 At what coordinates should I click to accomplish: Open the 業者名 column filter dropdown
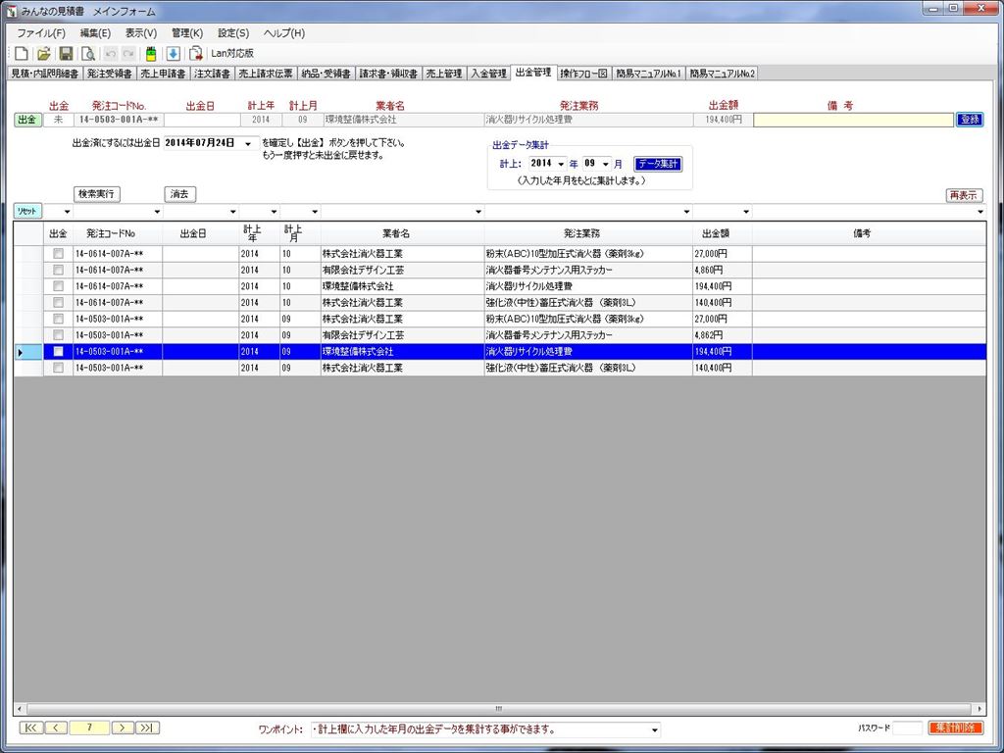point(478,212)
